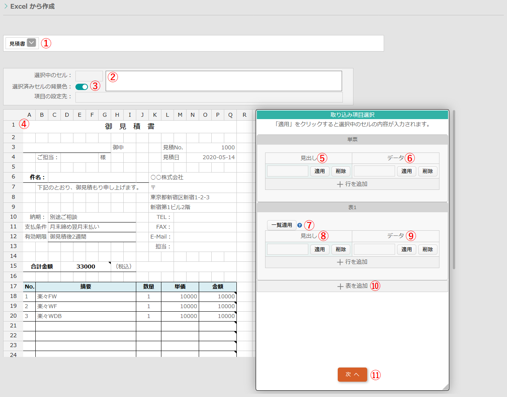Apply the 表1 見出し cell
This screenshot has height=397, width=507.
[x=320, y=249]
